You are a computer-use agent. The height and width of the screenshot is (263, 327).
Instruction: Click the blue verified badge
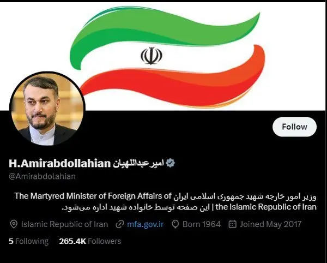[x=171, y=163]
